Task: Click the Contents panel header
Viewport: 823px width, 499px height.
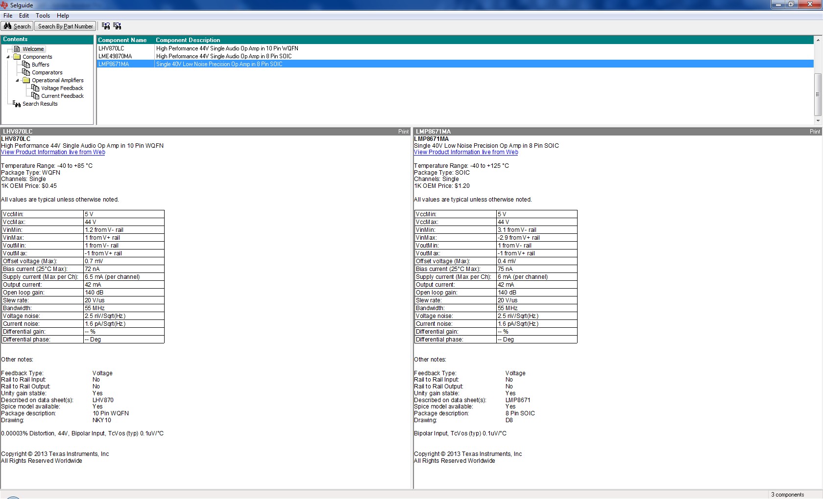Action: point(47,39)
